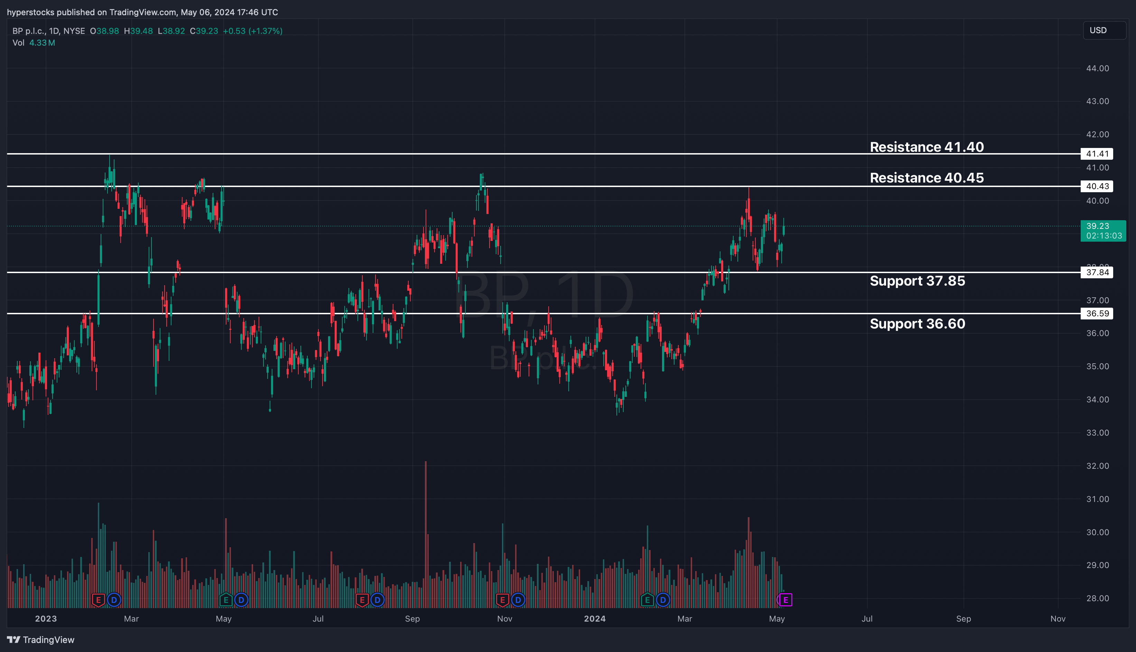Click the dividend marker near May 2023
This screenshot has height=652, width=1136.
tap(241, 599)
